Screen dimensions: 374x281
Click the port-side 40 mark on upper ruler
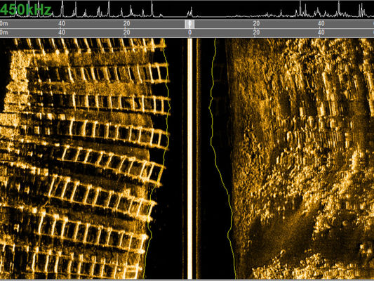62,24
